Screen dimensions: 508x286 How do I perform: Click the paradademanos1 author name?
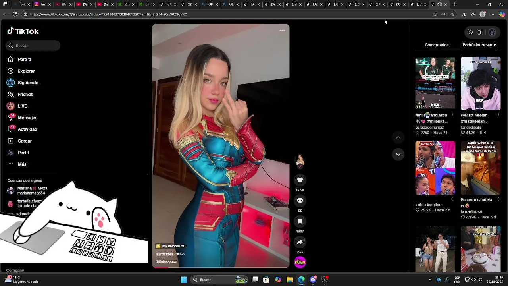[430, 128]
